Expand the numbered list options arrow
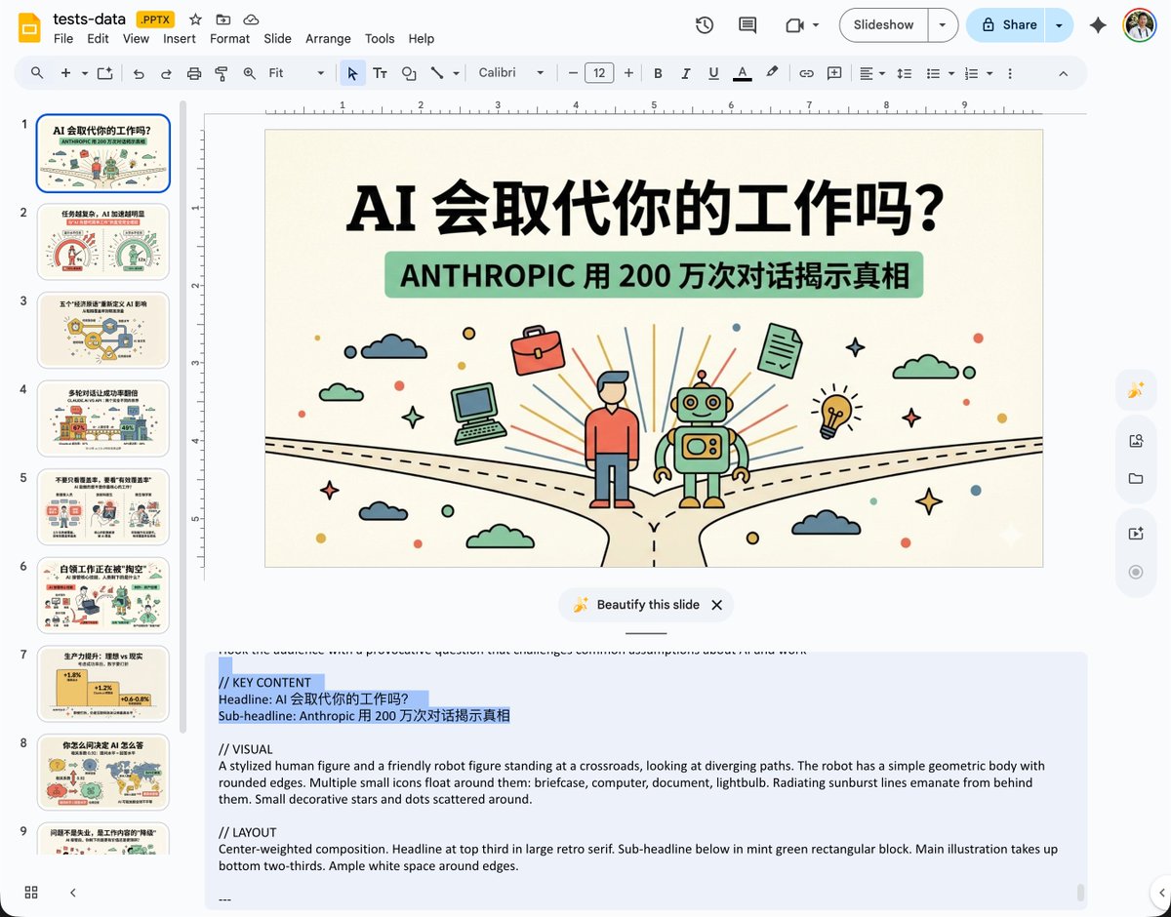Viewport: 1171px width, 917px height. [x=989, y=73]
